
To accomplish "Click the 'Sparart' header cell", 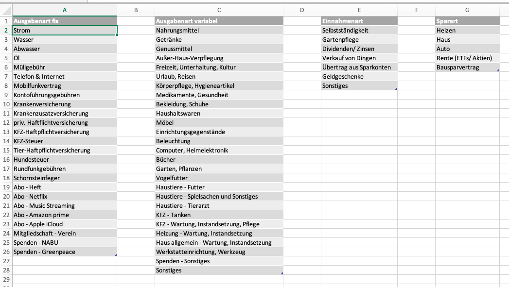I will (x=467, y=21).
